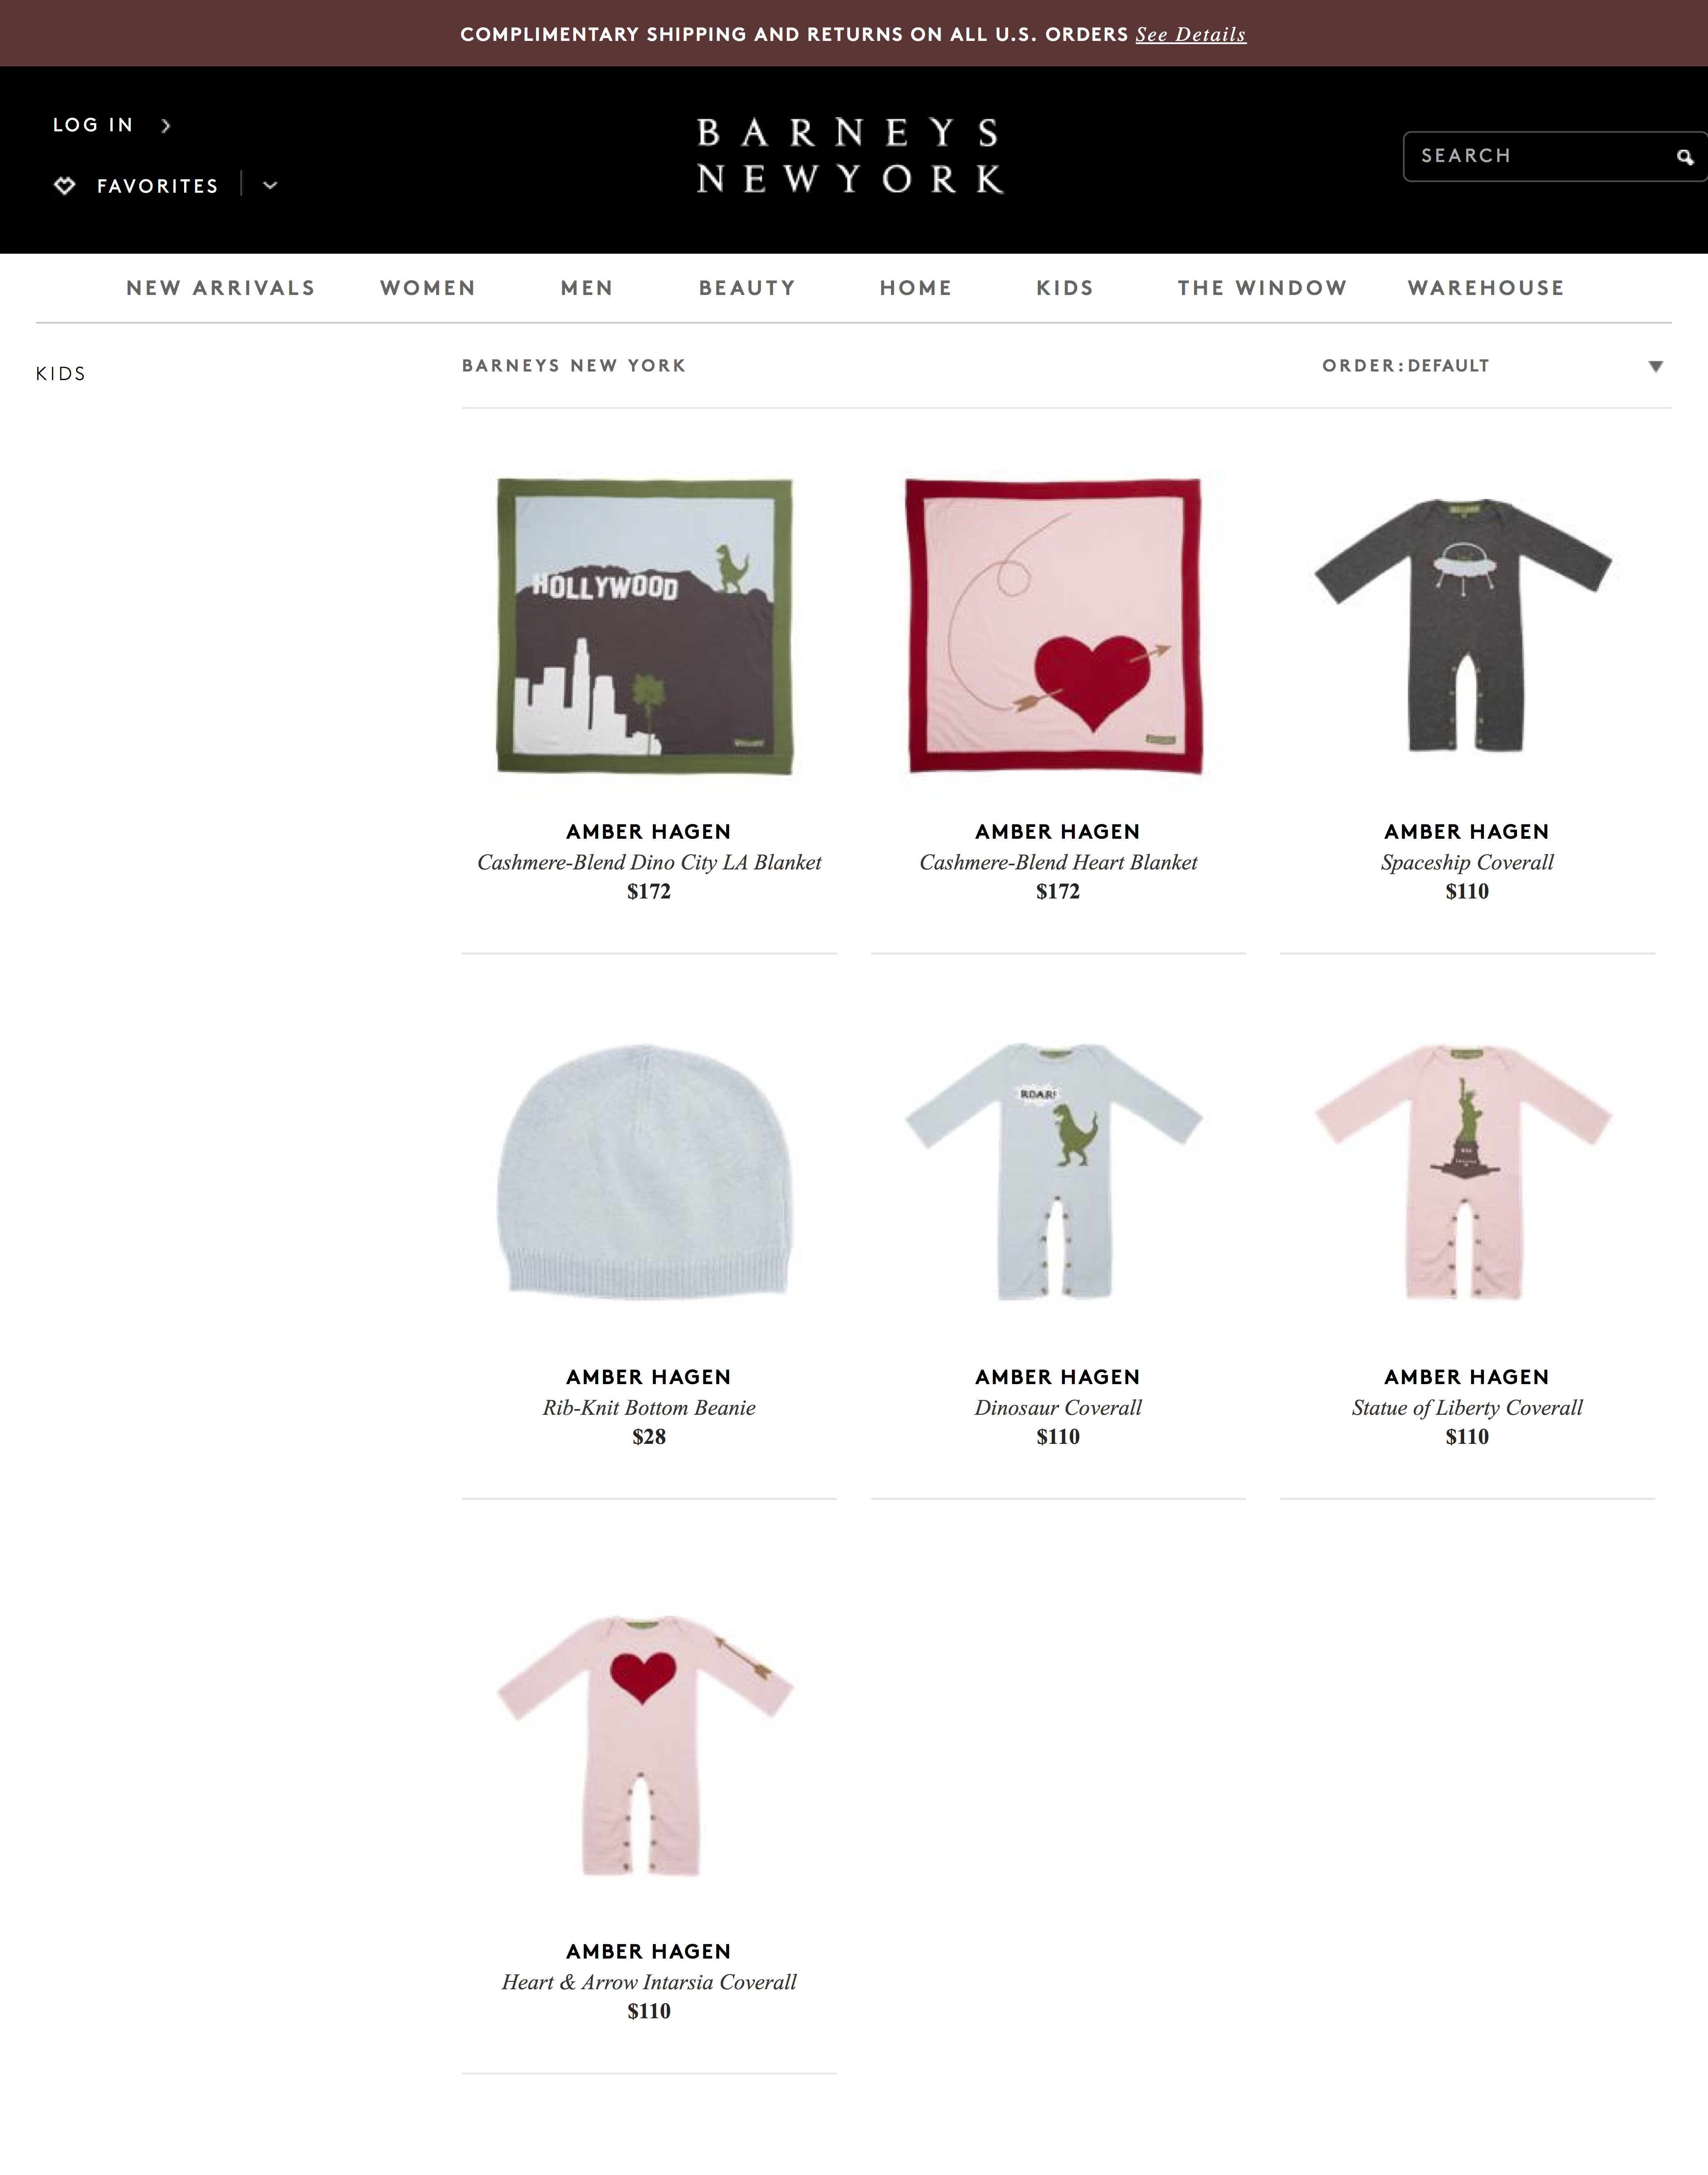The height and width of the screenshot is (2175, 1708).
Task: Open the Order: Default sort dropdown
Action: pyautogui.click(x=1492, y=366)
